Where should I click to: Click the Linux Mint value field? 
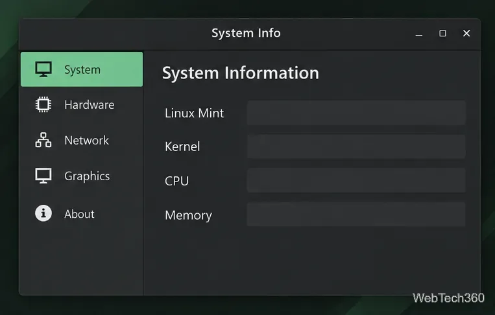point(356,113)
